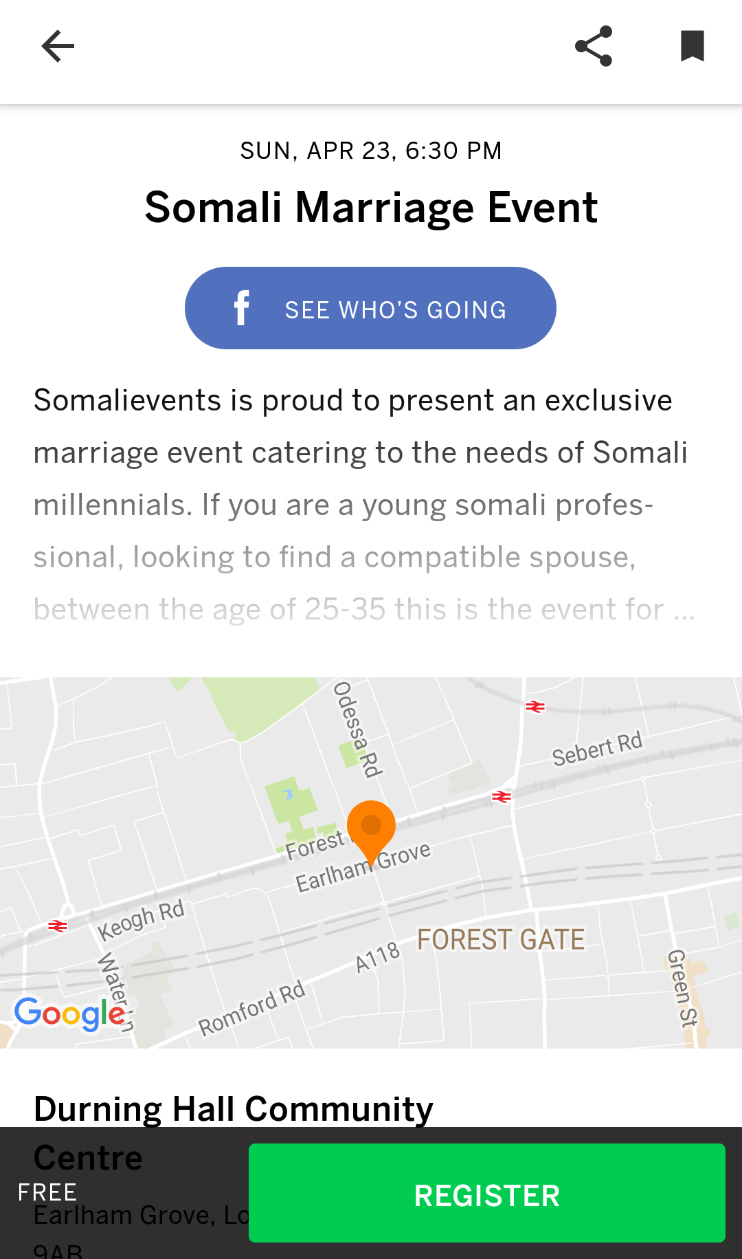Tap the Facebook f logo
742x1259 pixels.
point(241,308)
